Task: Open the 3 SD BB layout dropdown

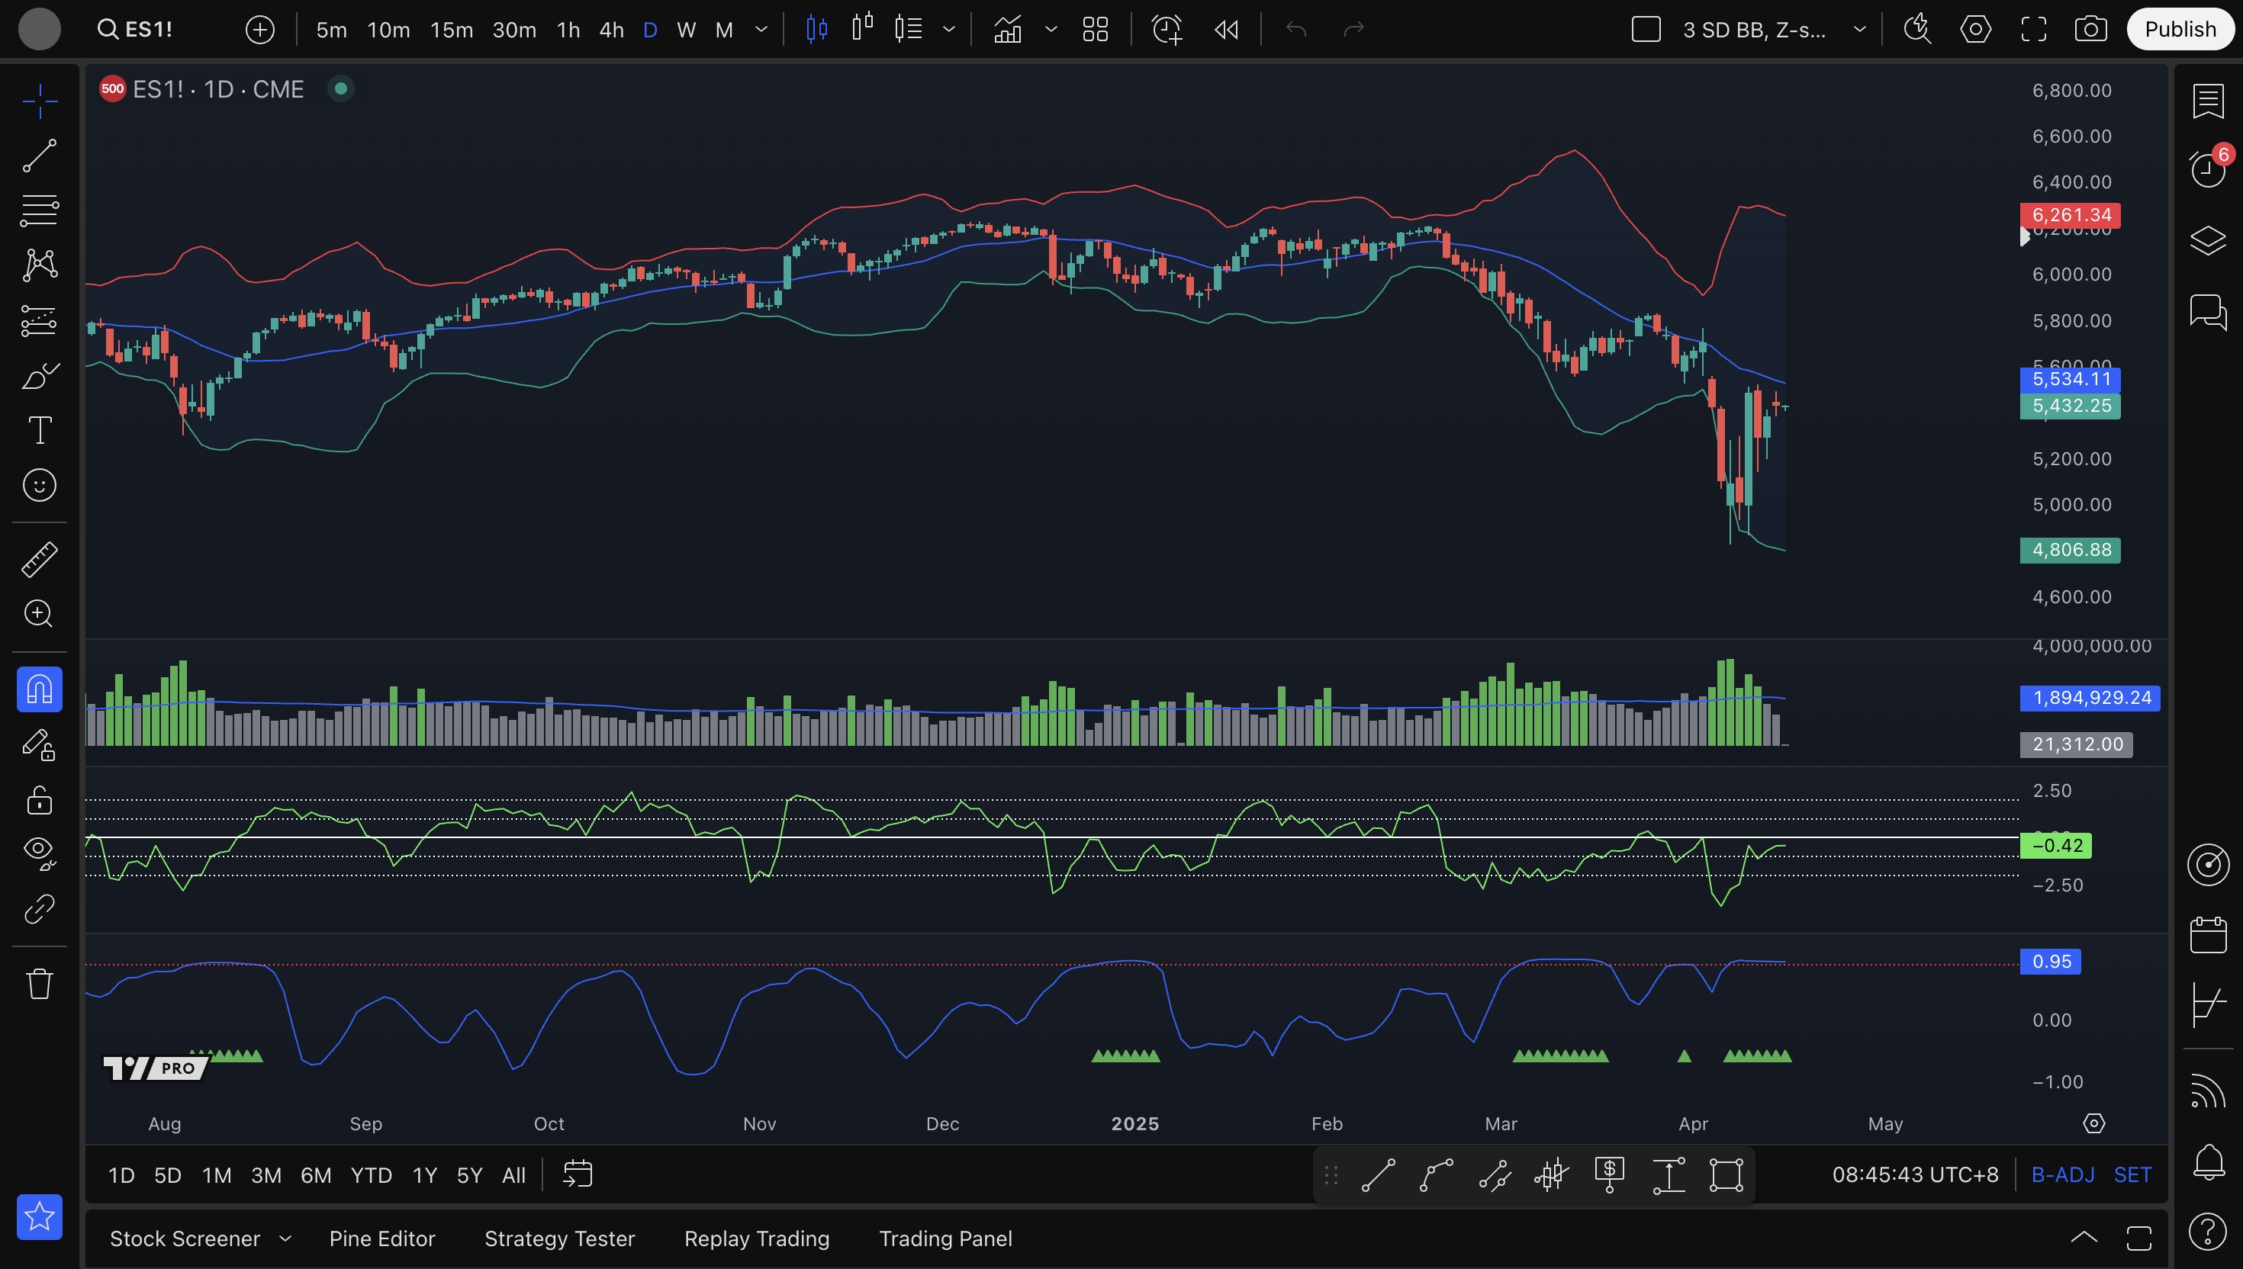Action: 1858,30
